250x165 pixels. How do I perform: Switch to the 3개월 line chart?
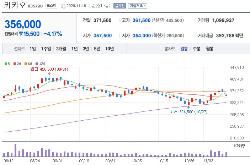61,49
